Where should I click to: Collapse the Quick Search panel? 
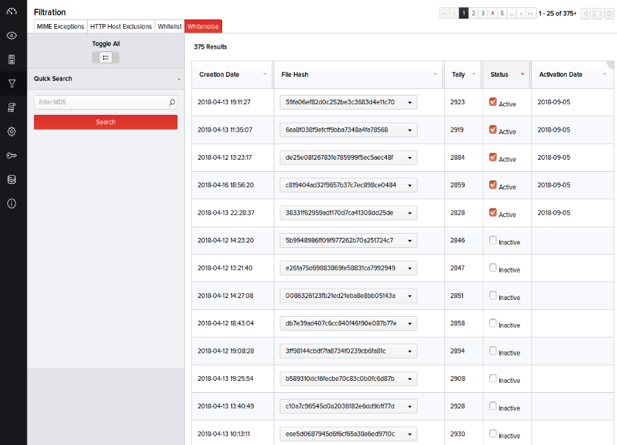point(178,79)
